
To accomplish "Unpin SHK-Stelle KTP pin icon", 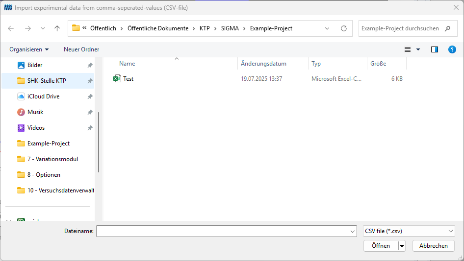I will pyautogui.click(x=90, y=81).
